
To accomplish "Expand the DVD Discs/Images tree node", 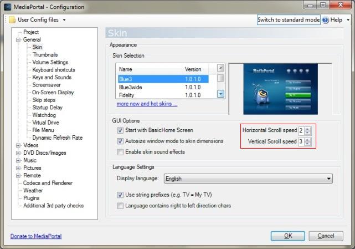I will pyautogui.click(x=18, y=153).
